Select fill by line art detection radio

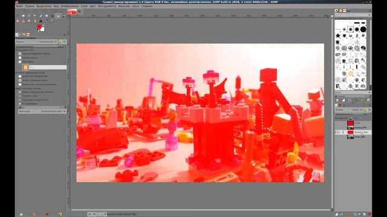pos(20,84)
